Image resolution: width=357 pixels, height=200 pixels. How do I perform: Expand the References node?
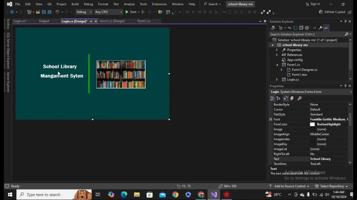point(277,55)
